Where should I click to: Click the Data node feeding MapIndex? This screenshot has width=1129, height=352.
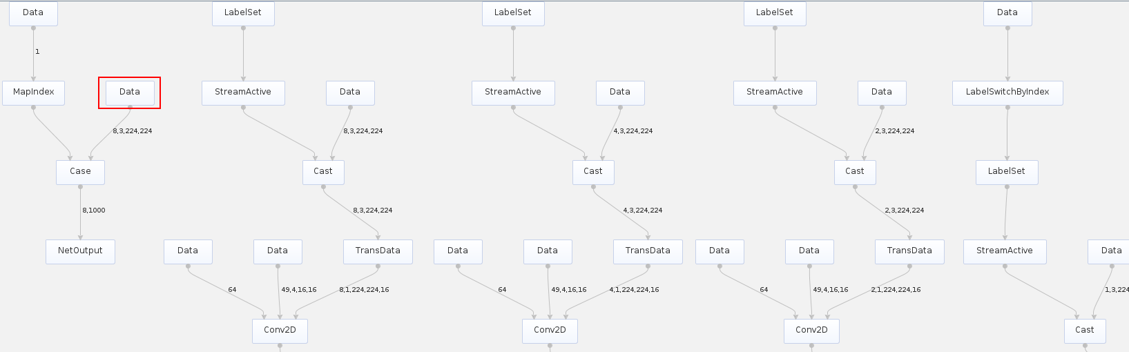[x=33, y=13]
